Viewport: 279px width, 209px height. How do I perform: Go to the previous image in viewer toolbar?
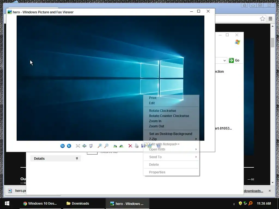pos(62,146)
